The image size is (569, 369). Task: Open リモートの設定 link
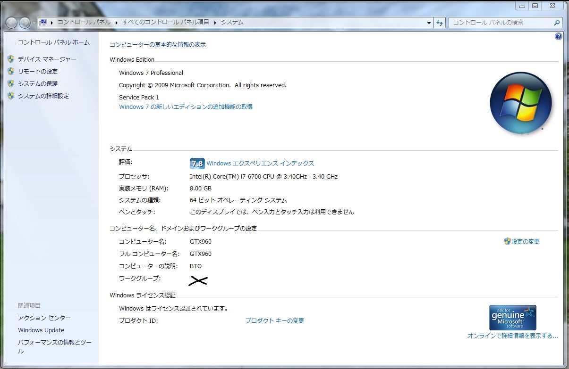[x=38, y=71]
